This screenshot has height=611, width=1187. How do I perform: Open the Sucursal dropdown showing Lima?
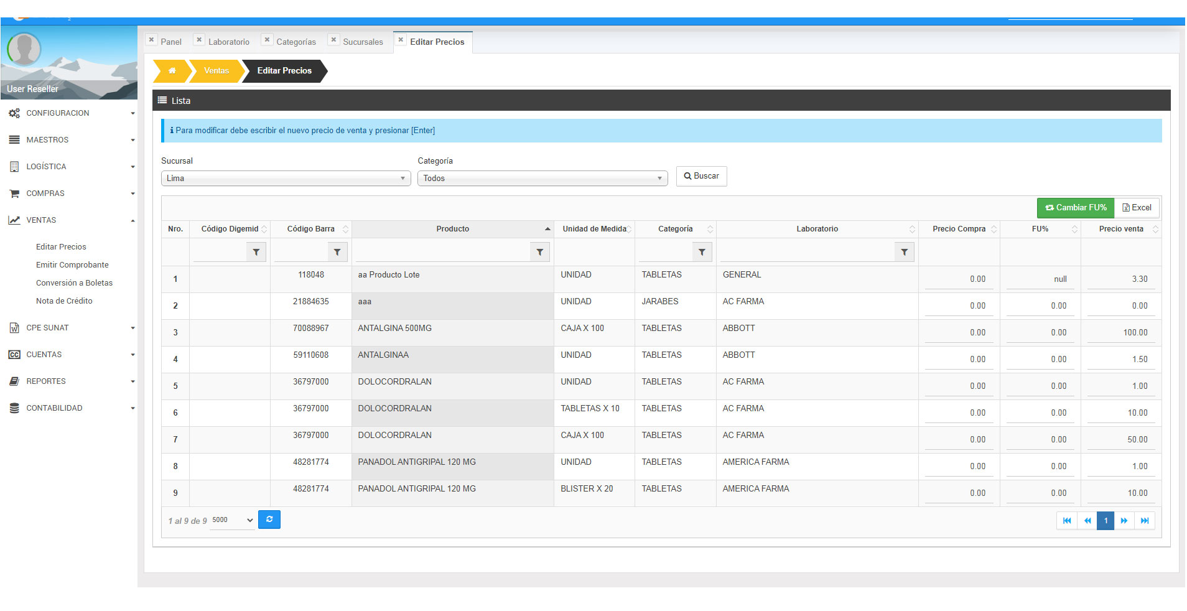(286, 179)
